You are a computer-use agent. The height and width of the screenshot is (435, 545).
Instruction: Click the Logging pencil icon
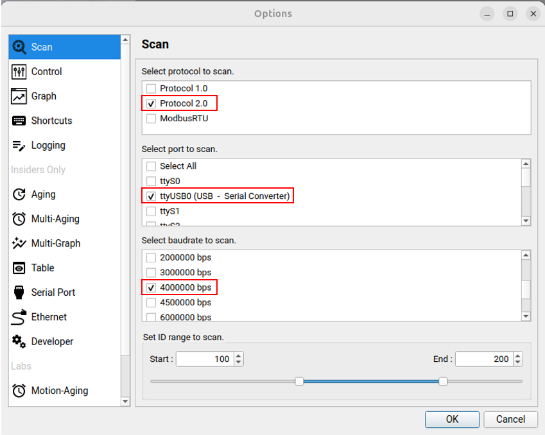pos(19,146)
